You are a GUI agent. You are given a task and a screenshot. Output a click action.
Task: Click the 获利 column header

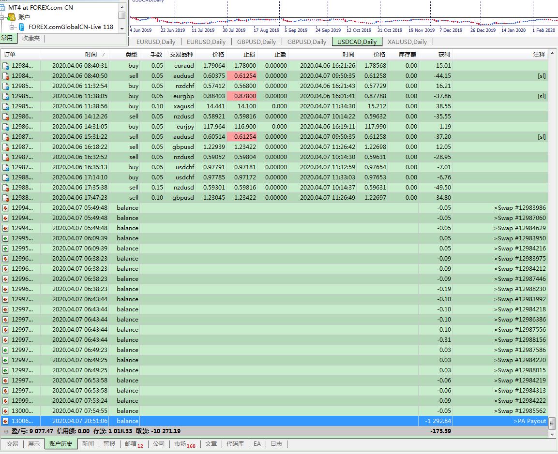click(x=444, y=55)
